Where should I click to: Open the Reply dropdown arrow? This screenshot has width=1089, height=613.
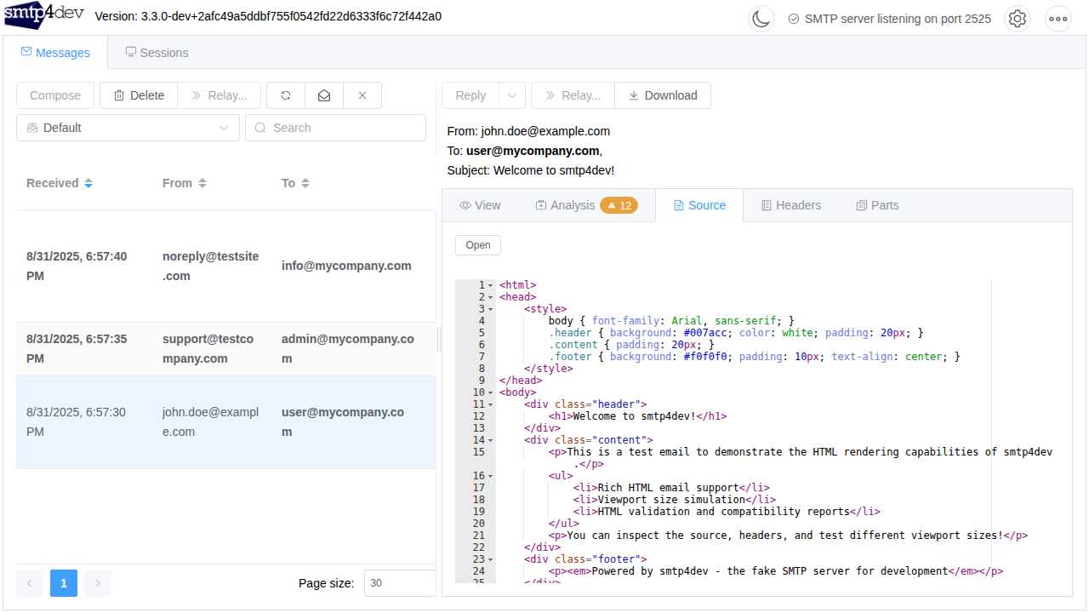pyautogui.click(x=512, y=95)
